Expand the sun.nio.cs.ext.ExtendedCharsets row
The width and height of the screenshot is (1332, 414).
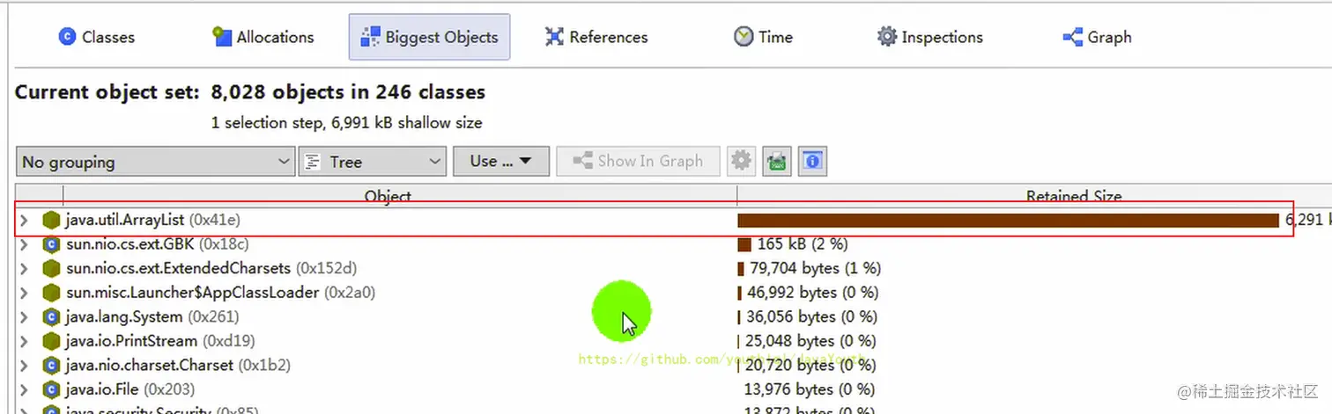pos(25,268)
